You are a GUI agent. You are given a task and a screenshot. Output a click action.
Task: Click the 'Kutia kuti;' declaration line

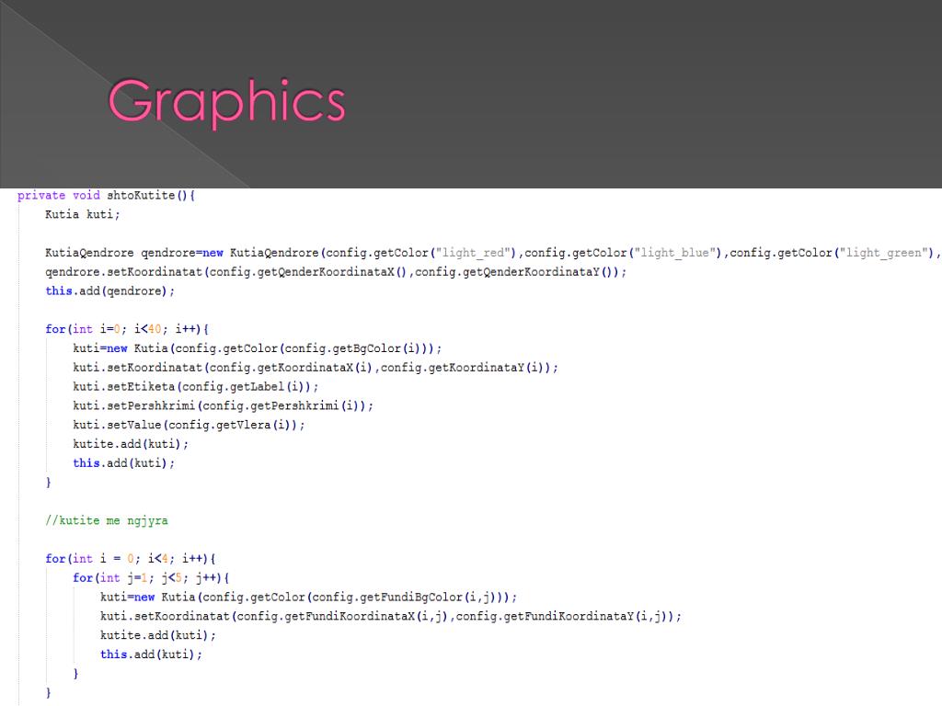tap(83, 214)
